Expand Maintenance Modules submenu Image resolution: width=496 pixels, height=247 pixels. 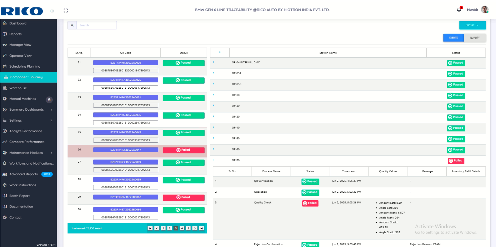(51, 153)
